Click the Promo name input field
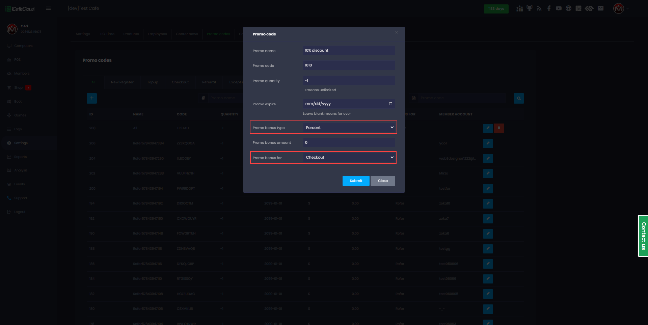 (349, 51)
